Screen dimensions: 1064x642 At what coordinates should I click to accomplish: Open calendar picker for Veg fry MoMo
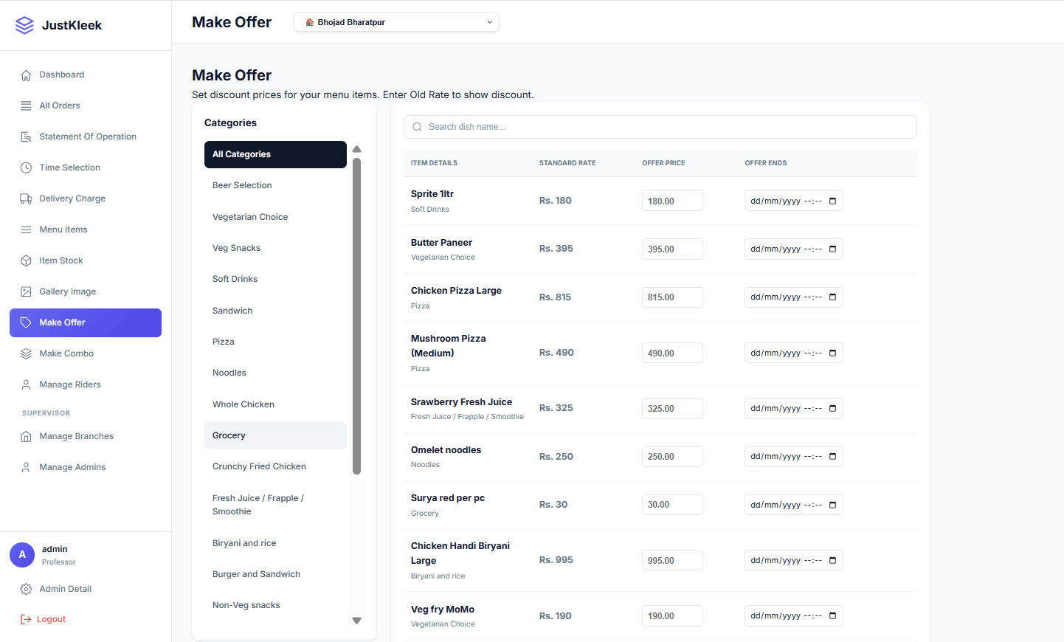pyautogui.click(x=833, y=615)
